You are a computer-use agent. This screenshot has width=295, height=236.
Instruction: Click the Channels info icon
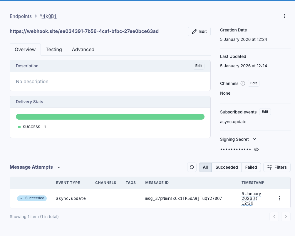click(x=243, y=83)
